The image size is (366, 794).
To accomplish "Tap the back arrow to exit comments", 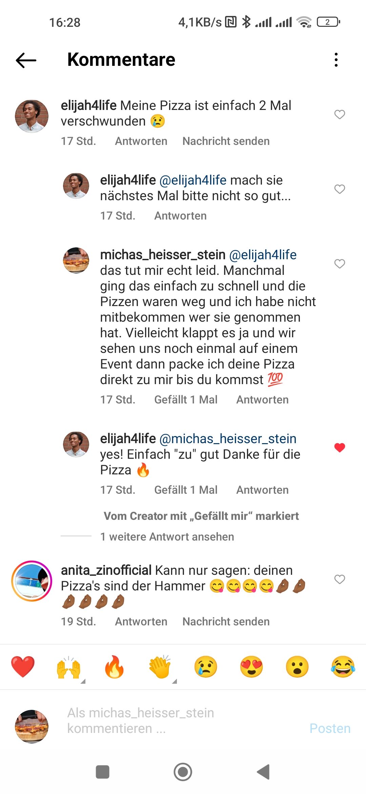I will point(25,60).
